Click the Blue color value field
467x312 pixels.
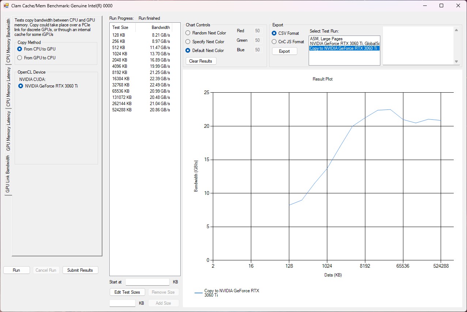click(x=257, y=50)
